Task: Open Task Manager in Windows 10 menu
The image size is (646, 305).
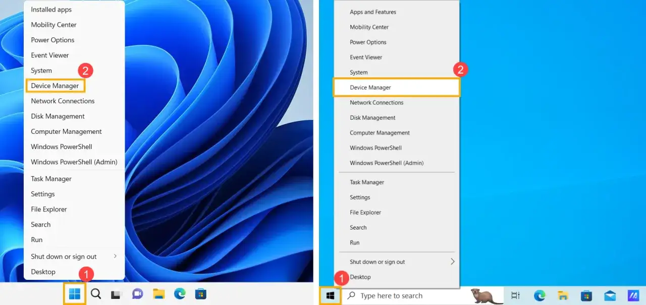Action: 397,182
